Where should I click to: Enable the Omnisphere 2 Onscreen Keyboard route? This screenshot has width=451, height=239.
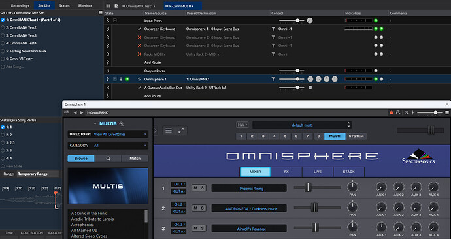pos(139,37)
